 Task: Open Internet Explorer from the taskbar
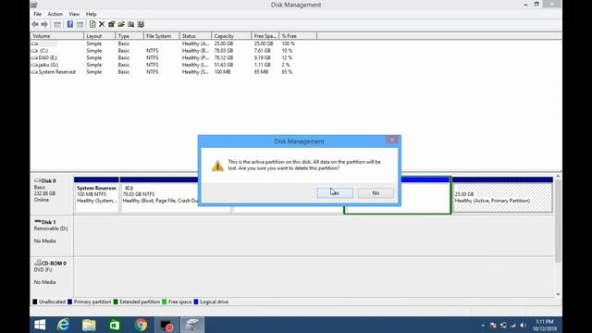click(64, 325)
